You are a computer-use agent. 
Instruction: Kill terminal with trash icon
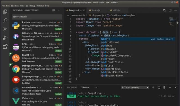(x=164, y=87)
